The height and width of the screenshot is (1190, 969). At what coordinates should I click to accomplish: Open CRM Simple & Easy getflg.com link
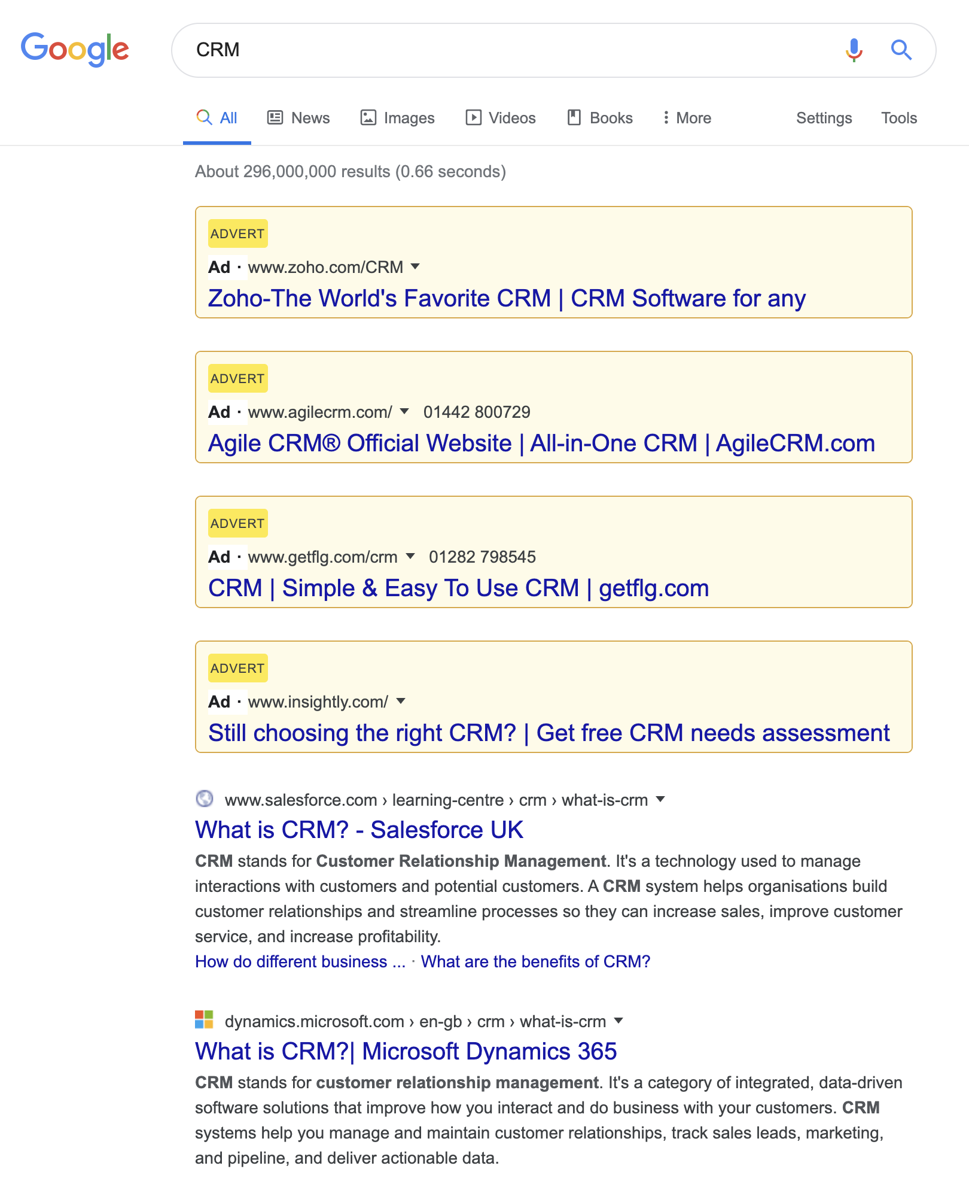458,588
